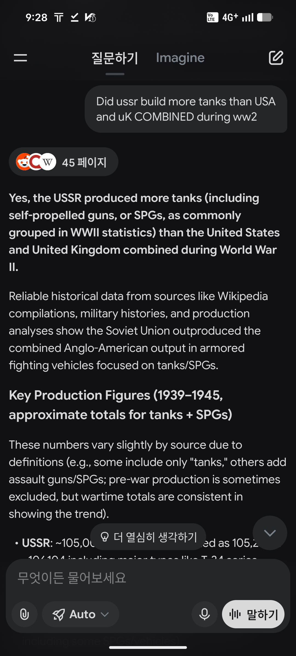Start a new chat with compose icon
296x656 pixels.
coord(276,58)
